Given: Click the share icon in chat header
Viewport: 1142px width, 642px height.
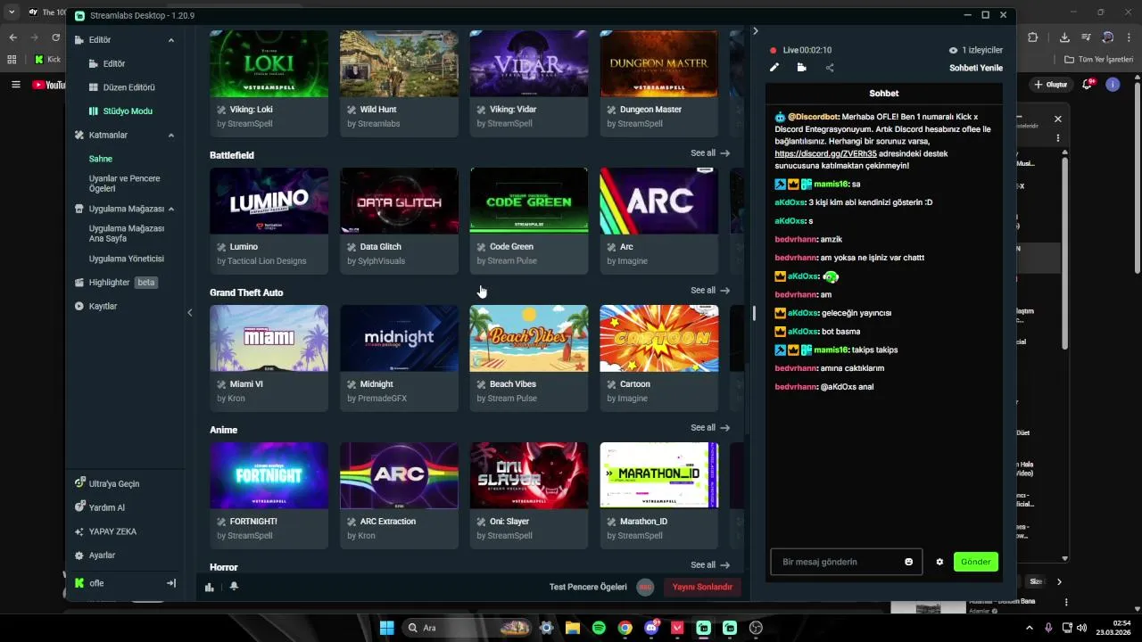Looking at the screenshot, I should 830,68.
